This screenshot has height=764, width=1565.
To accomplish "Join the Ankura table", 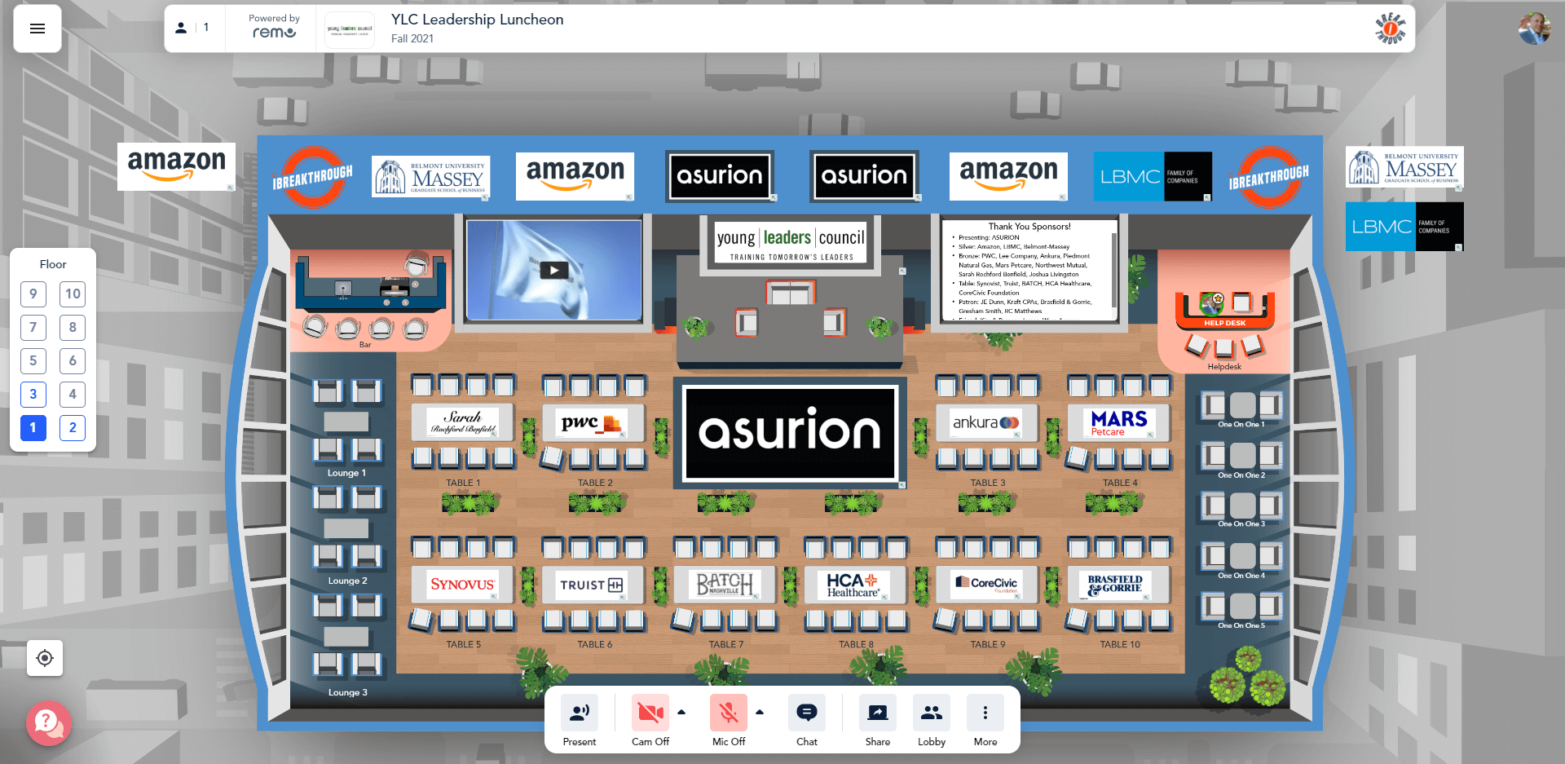I will point(988,423).
